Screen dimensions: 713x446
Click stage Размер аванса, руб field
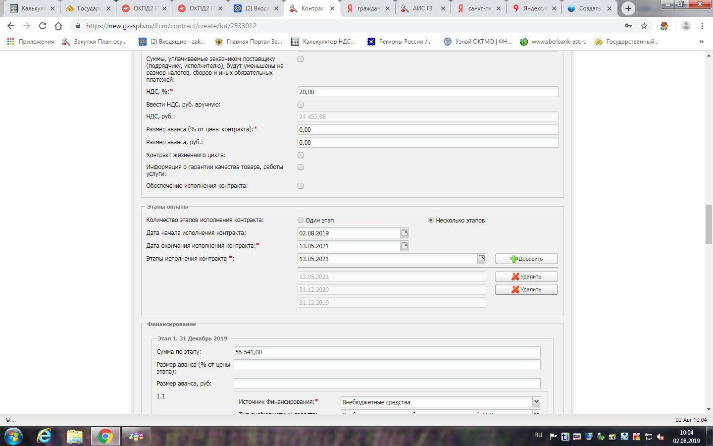[x=387, y=384]
